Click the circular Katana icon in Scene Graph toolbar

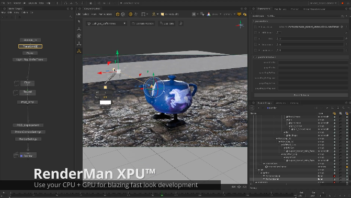pos(252,108)
